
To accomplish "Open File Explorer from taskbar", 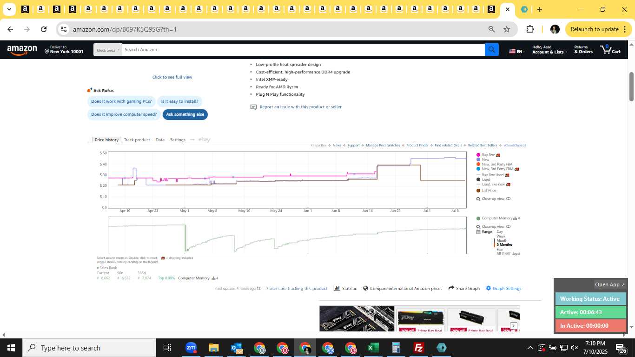I will tap(213, 348).
